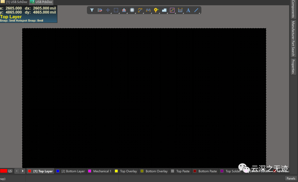Open the LS layer sets button
This screenshot has height=182, width=298.
tap(10, 171)
